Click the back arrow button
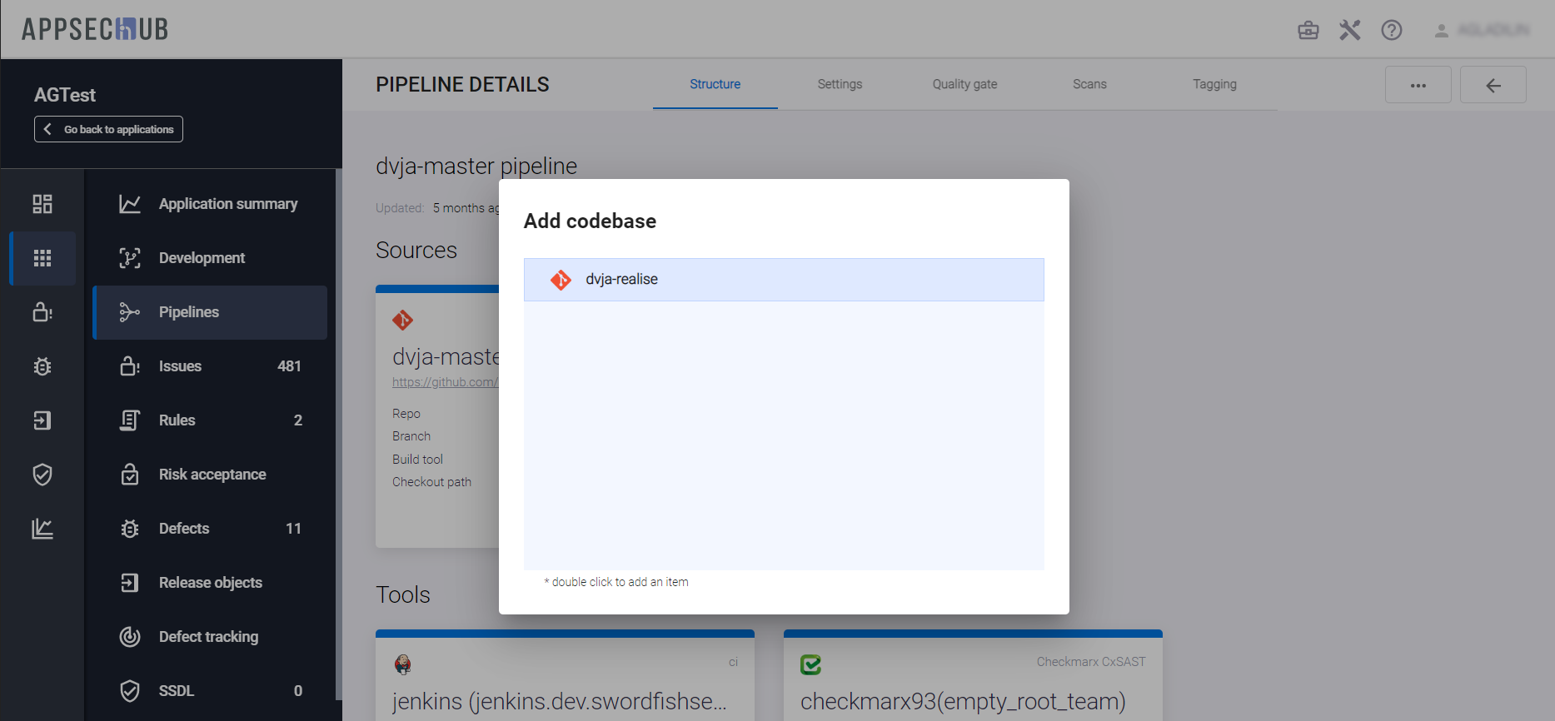 pyautogui.click(x=1493, y=85)
